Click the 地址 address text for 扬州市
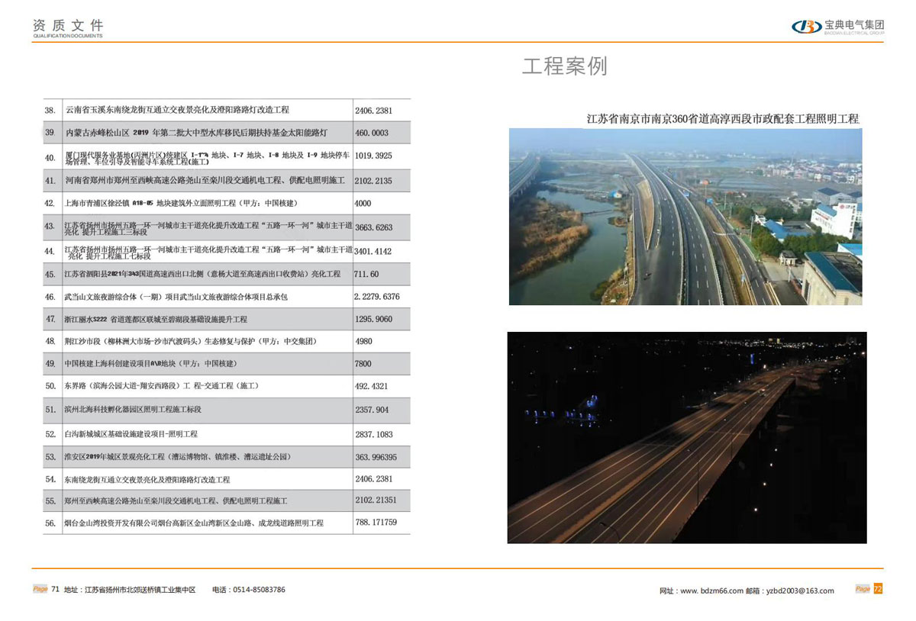916x621 pixels. (130, 589)
